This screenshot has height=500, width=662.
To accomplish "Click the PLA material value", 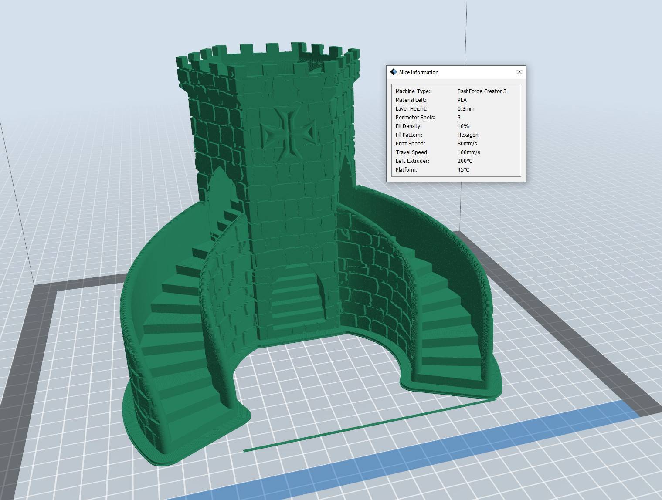I will tap(462, 100).
